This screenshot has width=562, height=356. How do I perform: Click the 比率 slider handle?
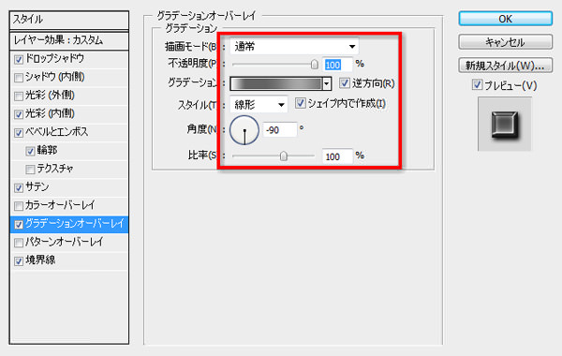[284, 156]
